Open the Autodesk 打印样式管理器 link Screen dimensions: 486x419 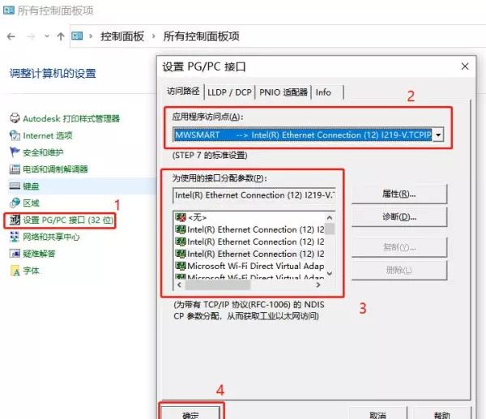(x=71, y=118)
